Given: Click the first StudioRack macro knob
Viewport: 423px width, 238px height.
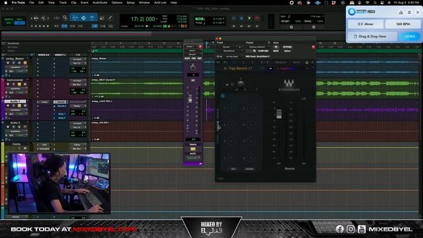Looking at the screenshot, I should (231, 108).
